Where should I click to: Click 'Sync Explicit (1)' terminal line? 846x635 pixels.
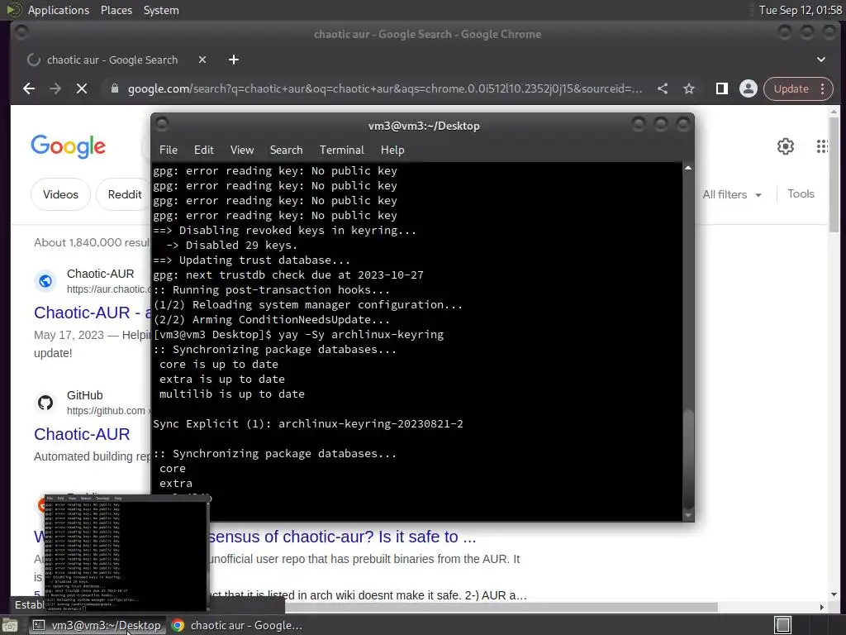click(308, 424)
